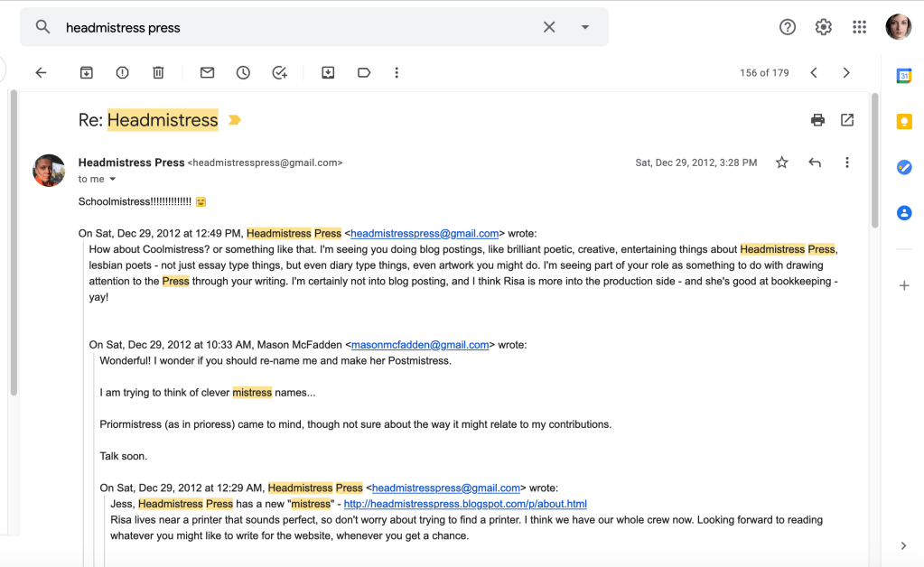Open the Labels menu
924x567 pixels.
tap(364, 73)
